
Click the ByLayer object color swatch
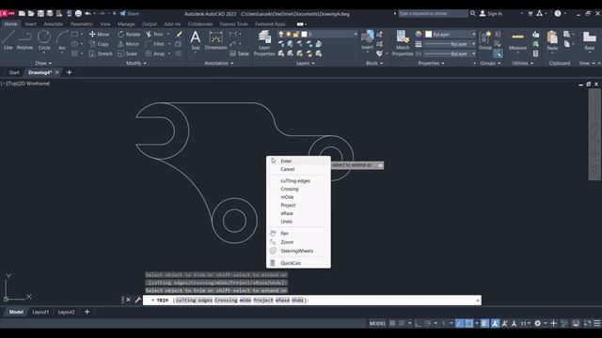(x=429, y=34)
